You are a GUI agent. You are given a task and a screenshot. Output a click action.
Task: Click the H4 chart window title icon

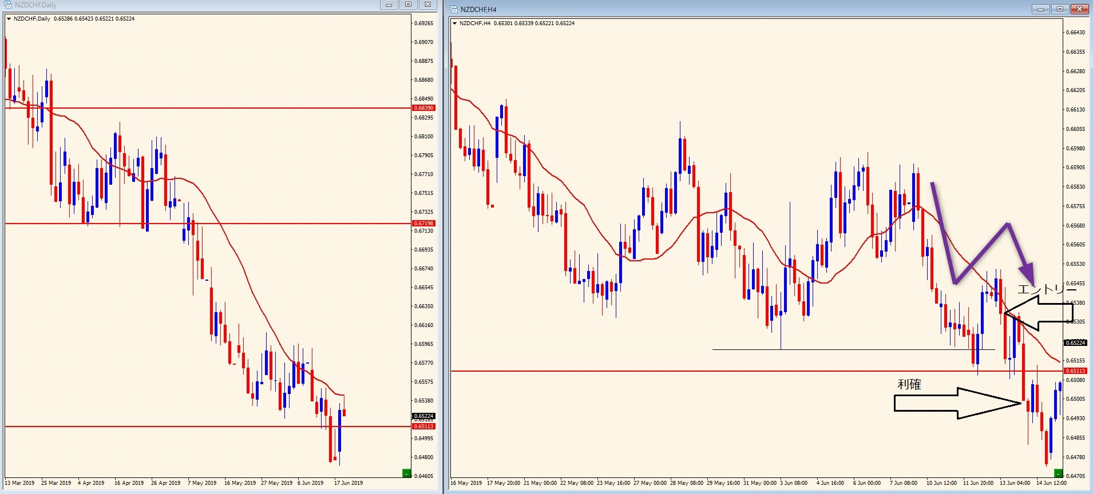point(454,9)
